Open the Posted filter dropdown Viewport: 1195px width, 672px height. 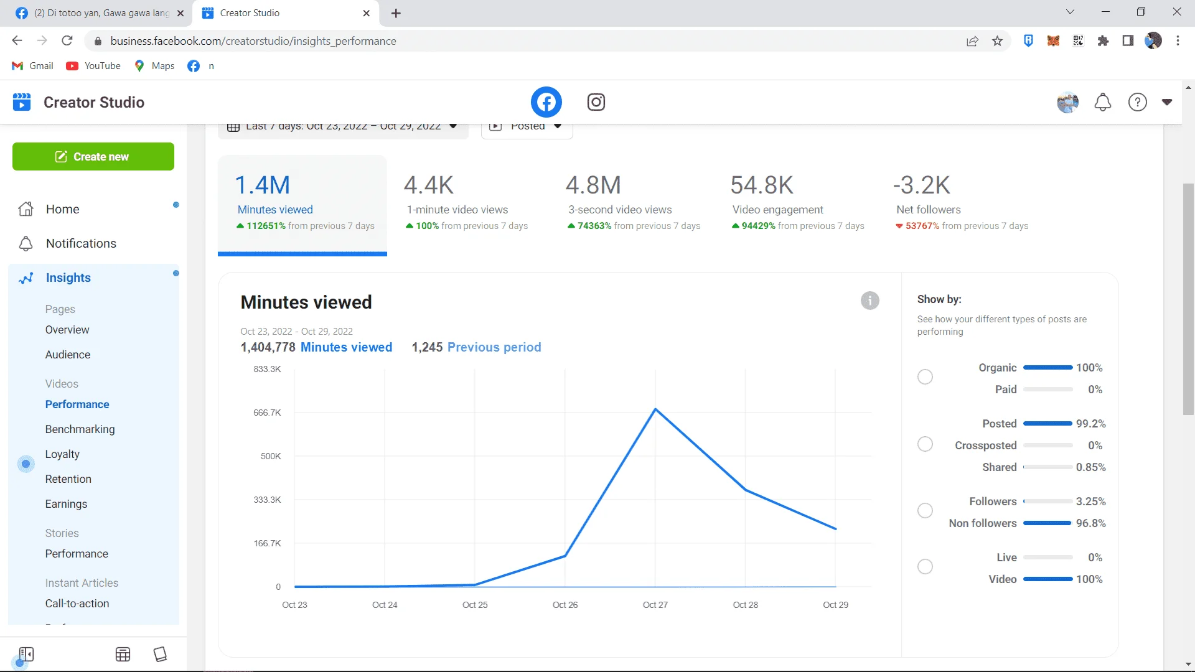(527, 127)
